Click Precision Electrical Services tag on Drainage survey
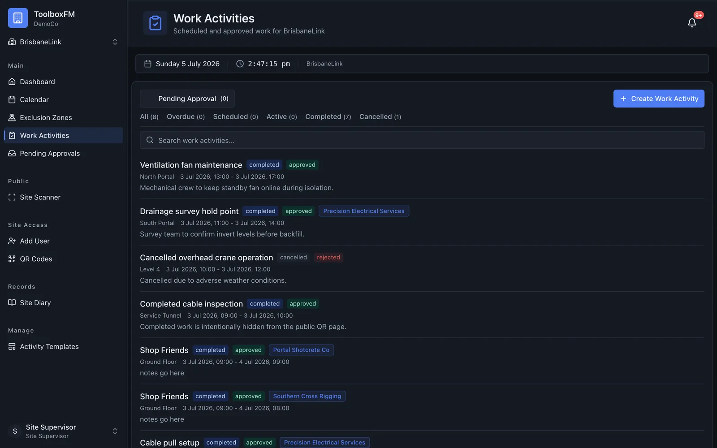717x448 pixels. tap(364, 211)
